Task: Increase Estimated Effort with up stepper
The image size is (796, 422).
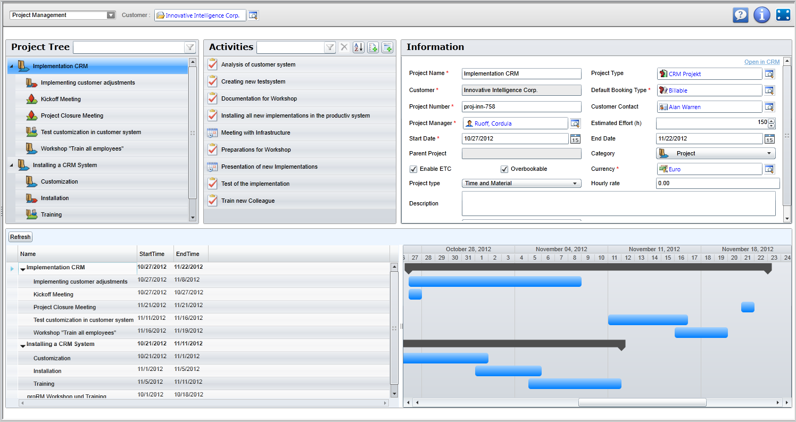Action: pyautogui.click(x=772, y=121)
